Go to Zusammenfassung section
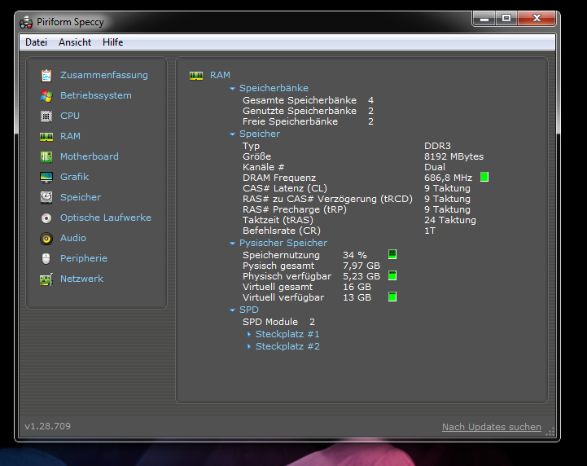Screen dimensions: 587x466 104,75
